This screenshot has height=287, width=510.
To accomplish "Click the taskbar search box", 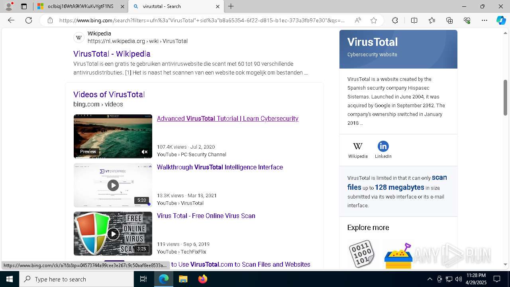I will pyautogui.click(x=76, y=279).
